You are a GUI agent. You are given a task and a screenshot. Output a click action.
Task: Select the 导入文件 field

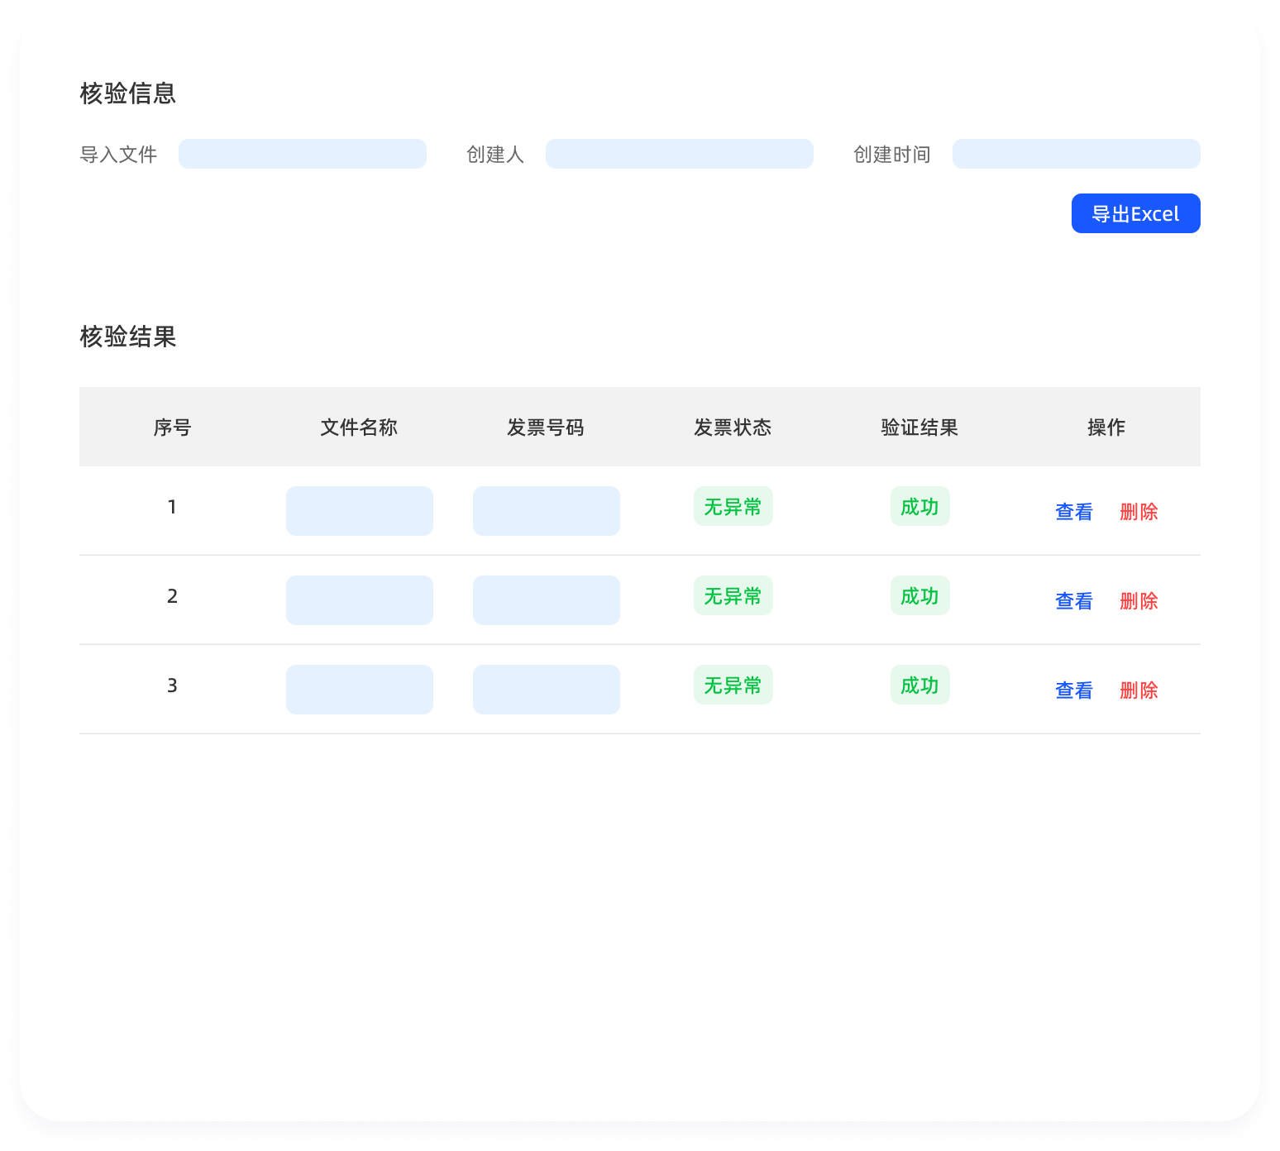pos(302,154)
